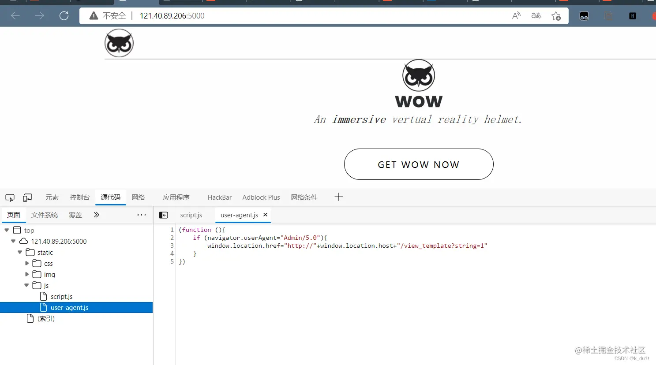656x365 pixels.
Task: Select the 源代码 (Sources) DevTools tab
Action: [x=110, y=197]
